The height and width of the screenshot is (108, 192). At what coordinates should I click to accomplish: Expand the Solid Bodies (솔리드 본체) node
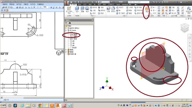point(66,28)
